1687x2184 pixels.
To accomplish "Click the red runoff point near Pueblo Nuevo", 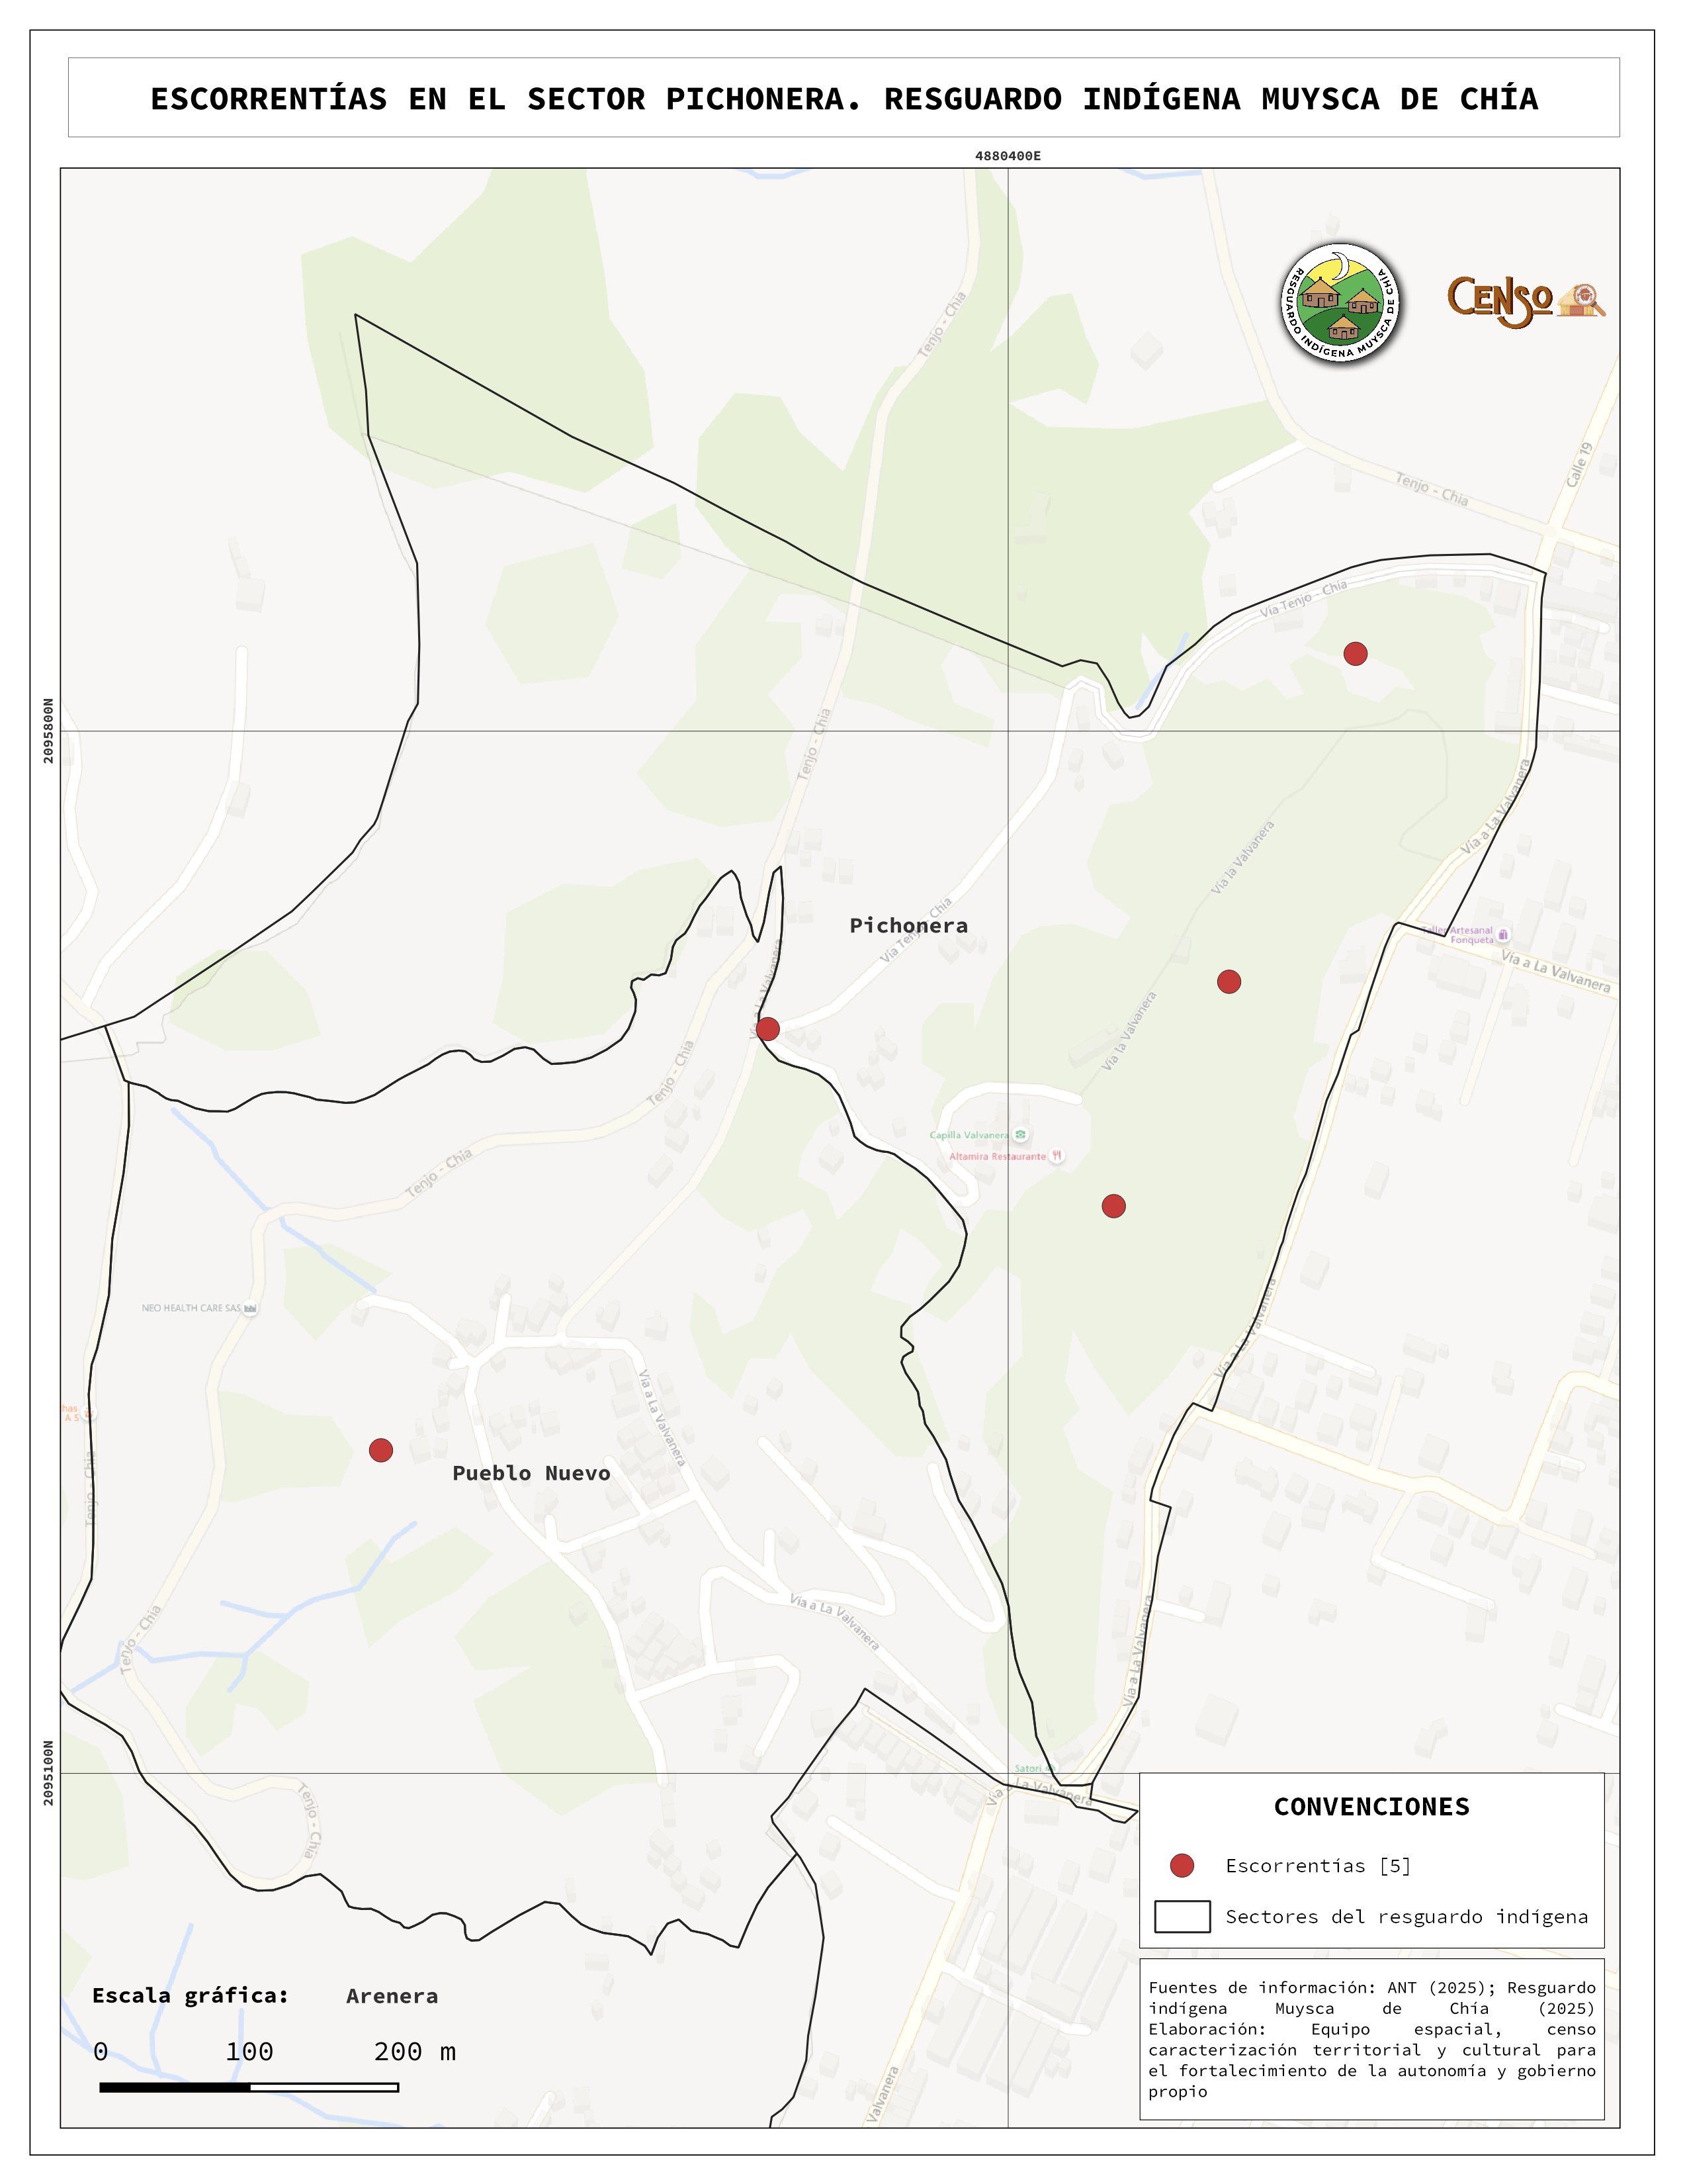I will click(381, 1450).
